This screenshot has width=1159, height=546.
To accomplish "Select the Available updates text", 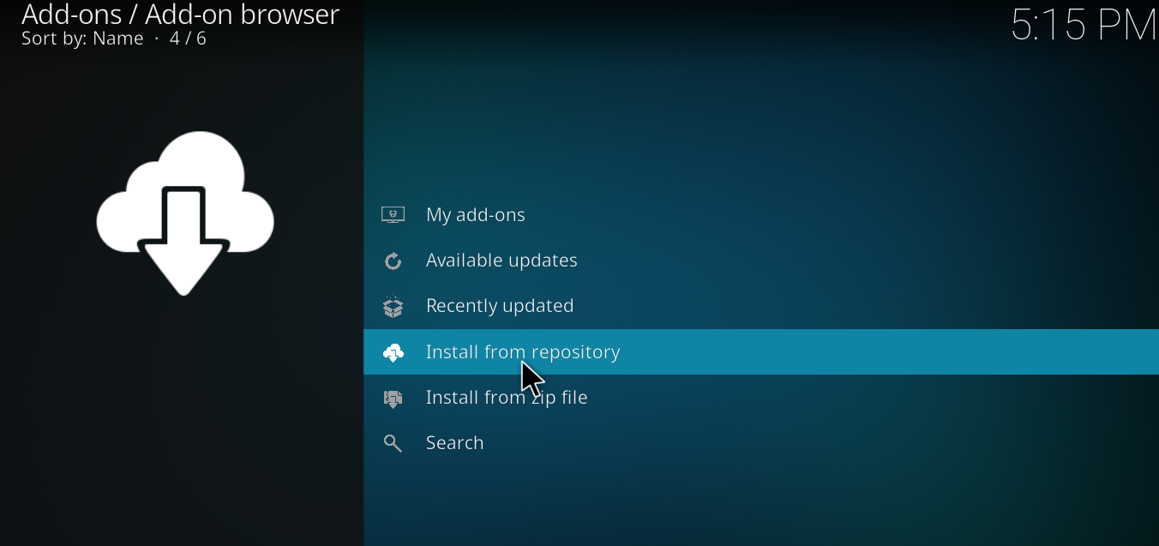I will pyautogui.click(x=501, y=261).
